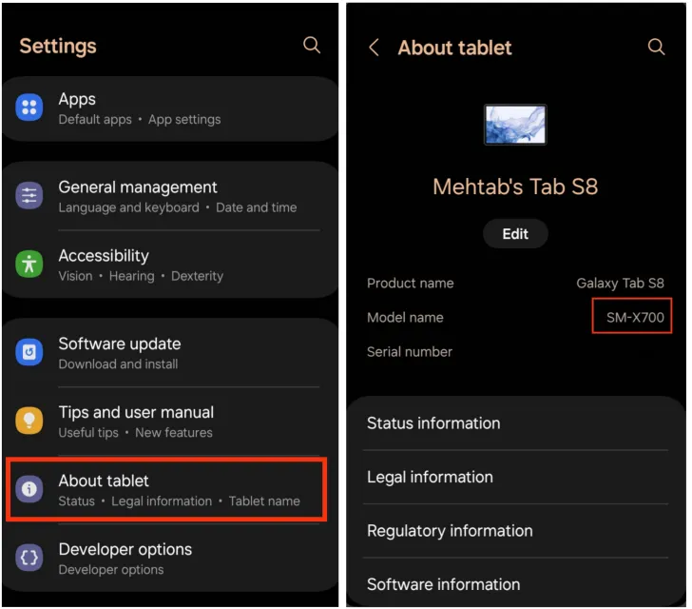Tap the blue Apps grid icon

[29, 108]
